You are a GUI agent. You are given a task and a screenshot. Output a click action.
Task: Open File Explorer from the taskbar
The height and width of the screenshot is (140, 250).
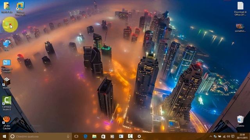point(95,136)
